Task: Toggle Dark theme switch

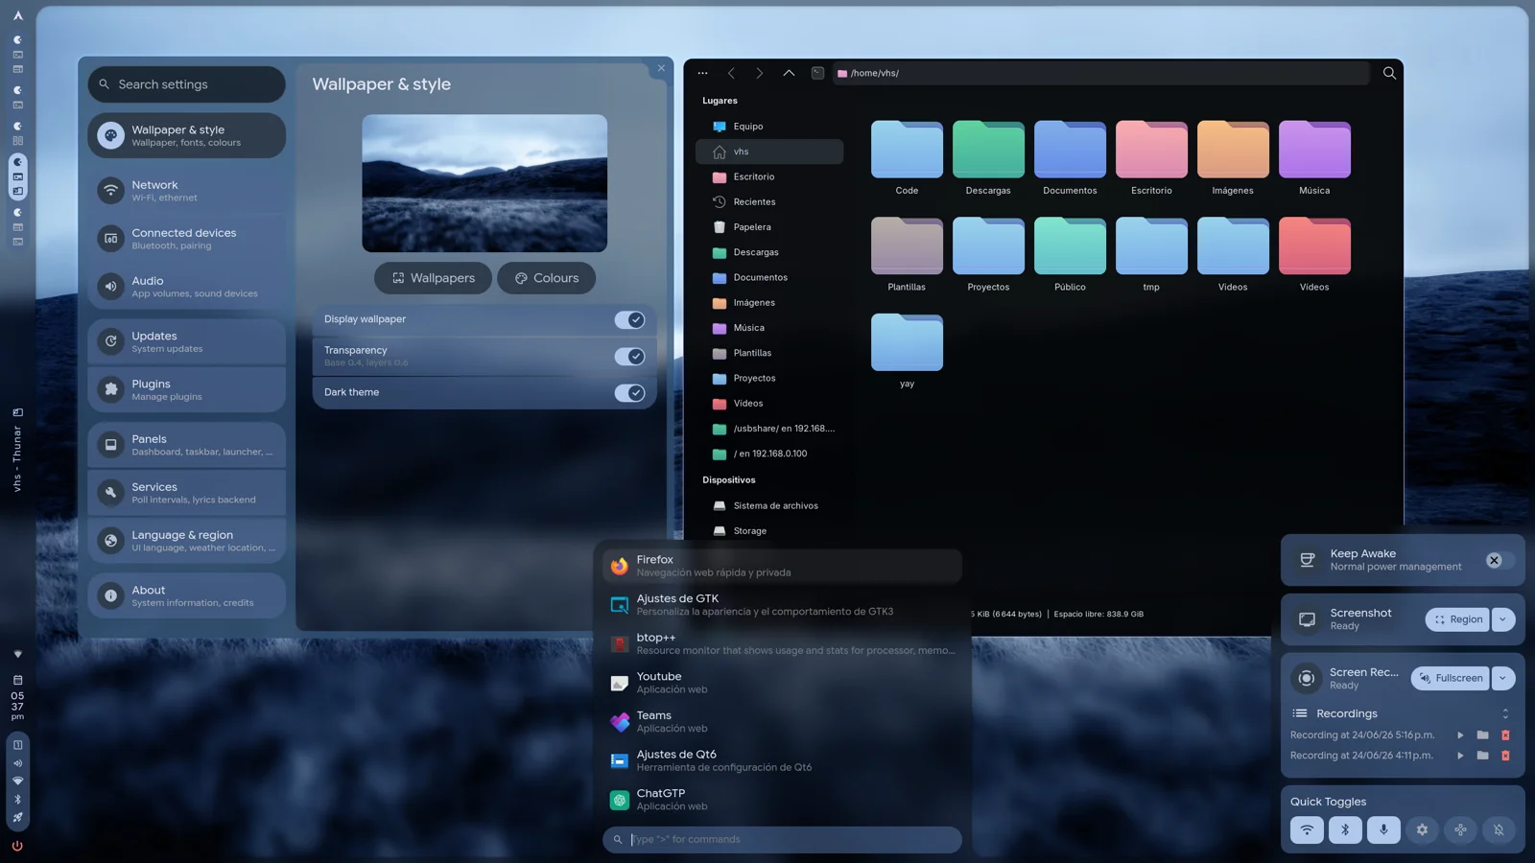Action: 629,392
